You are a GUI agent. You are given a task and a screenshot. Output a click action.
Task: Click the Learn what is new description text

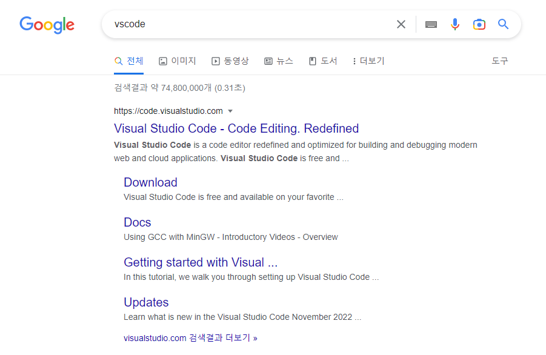[242, 317]
